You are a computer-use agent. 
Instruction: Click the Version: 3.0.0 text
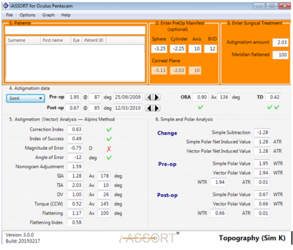[20, 235]
